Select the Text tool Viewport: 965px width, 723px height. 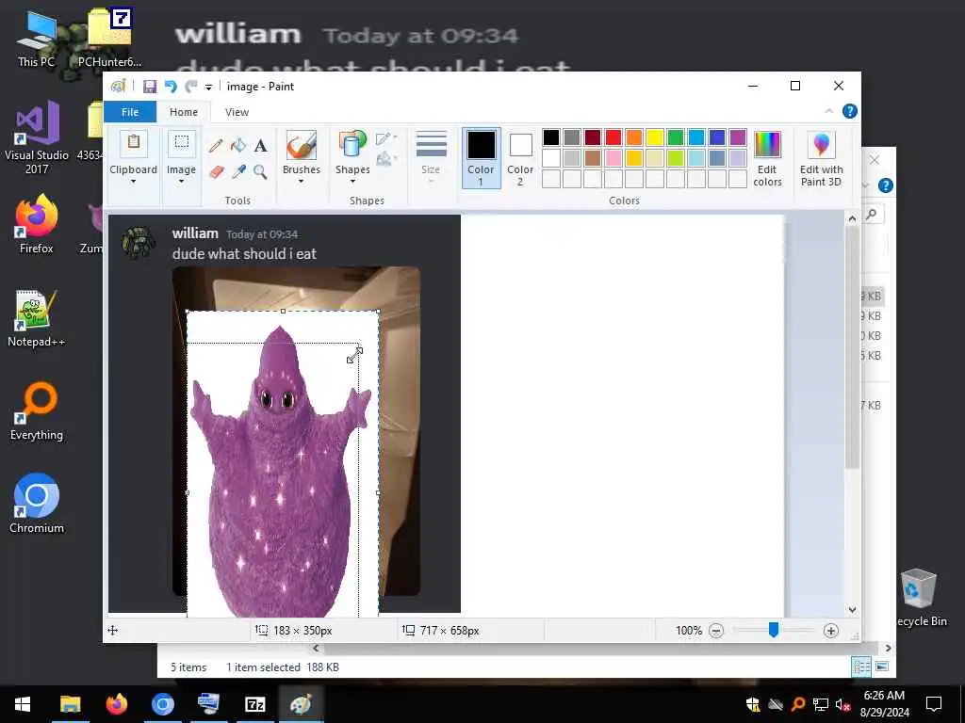[x=261, y=146]
